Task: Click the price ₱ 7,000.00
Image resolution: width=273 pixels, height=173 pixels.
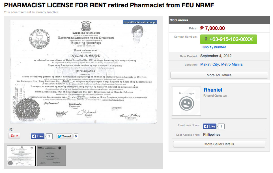Action: click(x=212, y=28)
